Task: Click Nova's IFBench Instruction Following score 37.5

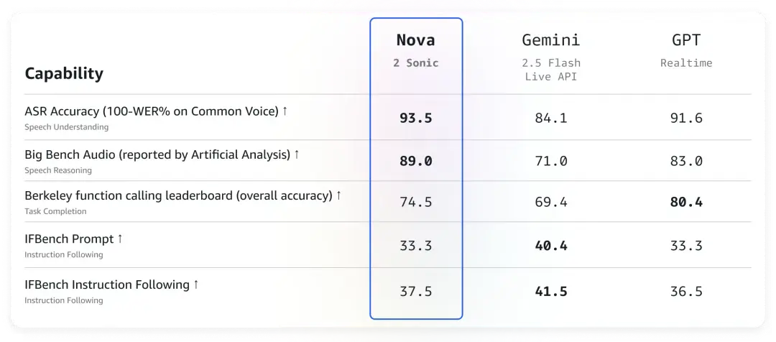Action: point(416,292)
